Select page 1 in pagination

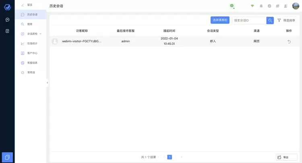tap(170, 157)
